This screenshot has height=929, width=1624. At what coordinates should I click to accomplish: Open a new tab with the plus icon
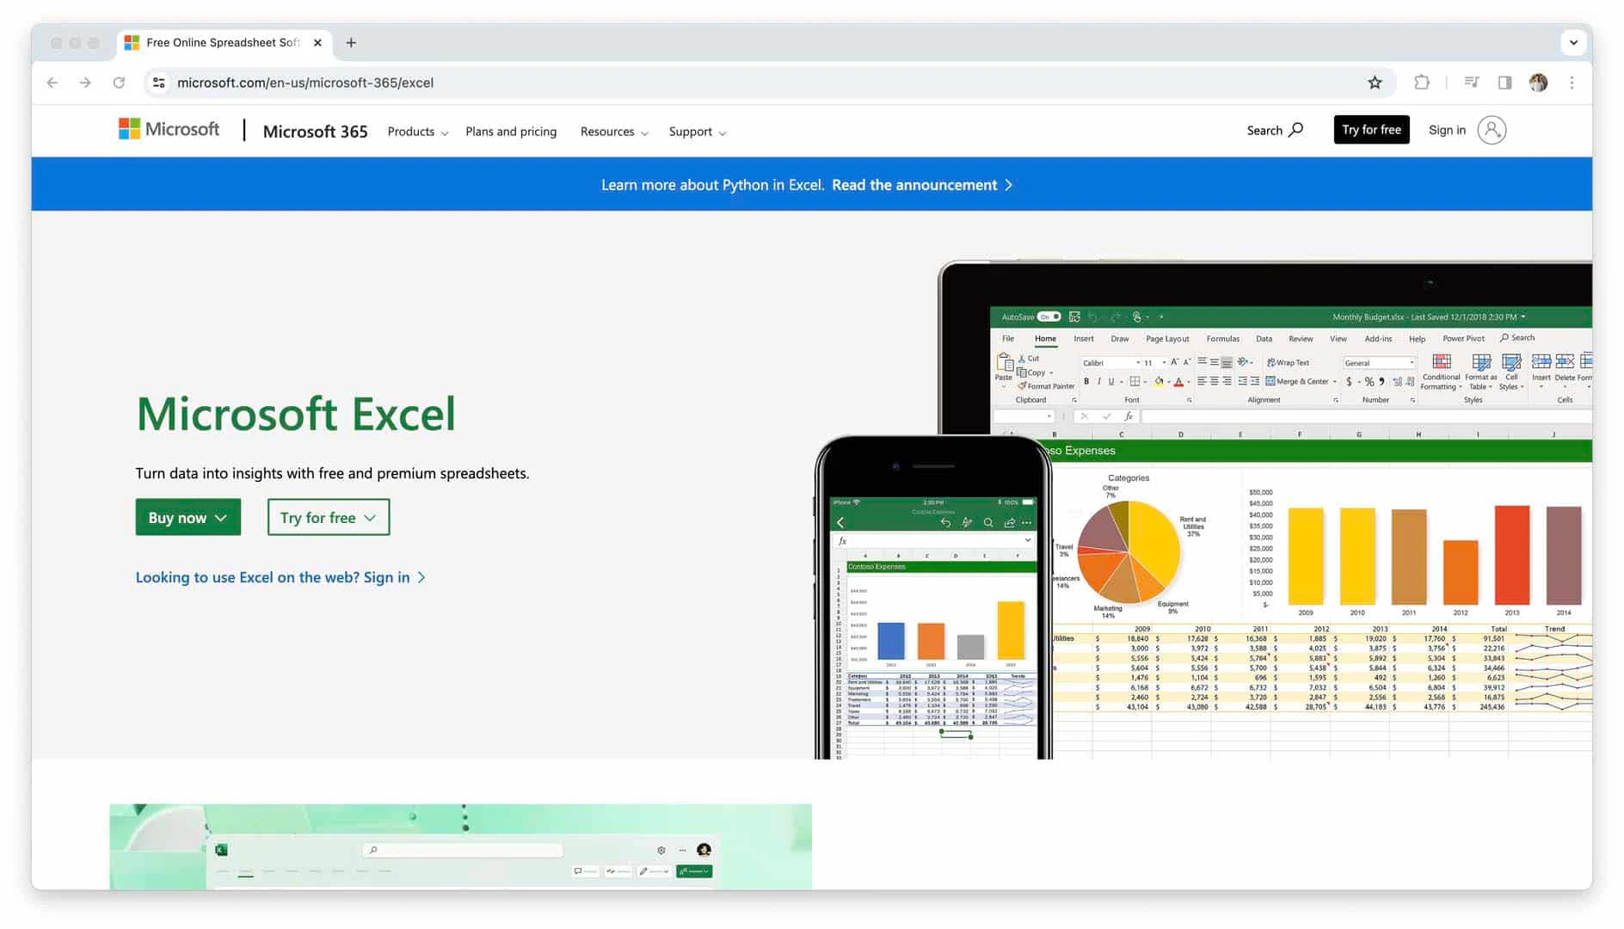(351, 42)
